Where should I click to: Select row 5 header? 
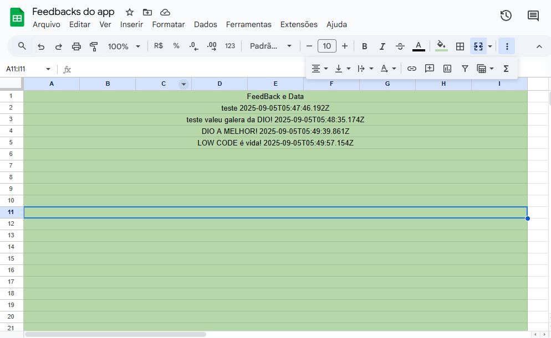[11, 142]
